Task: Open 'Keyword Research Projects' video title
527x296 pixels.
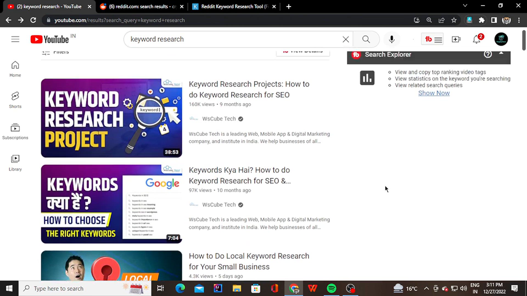Action: pyautogui.click(x=249, y=89)
